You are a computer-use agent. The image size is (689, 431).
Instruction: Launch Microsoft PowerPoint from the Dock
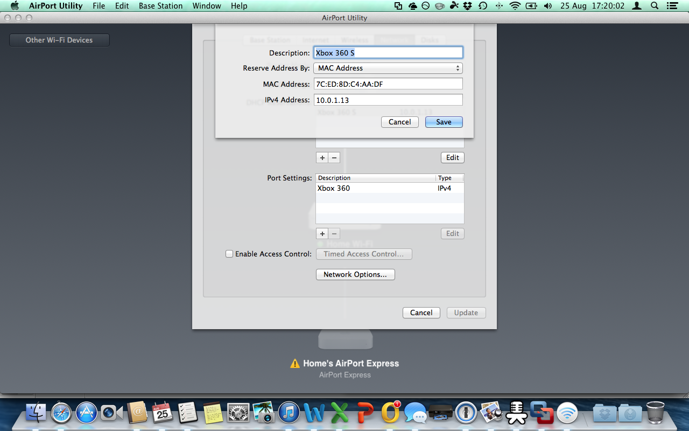pyautogui.click(x=365, y=413)
